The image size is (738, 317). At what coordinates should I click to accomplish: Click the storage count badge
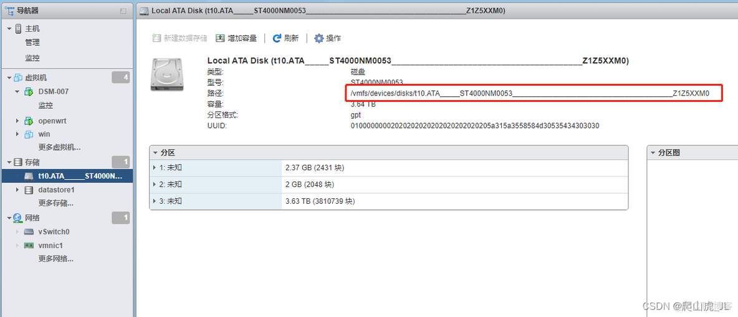point(120,162)
